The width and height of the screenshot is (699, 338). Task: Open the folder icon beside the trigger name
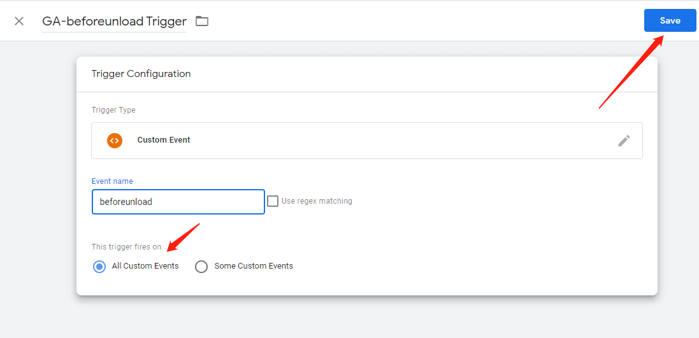202,21
